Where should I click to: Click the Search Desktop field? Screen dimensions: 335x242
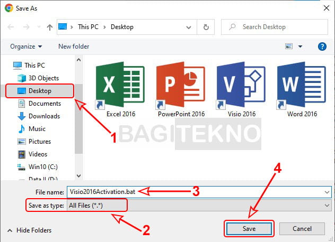[x=275, y=27]
